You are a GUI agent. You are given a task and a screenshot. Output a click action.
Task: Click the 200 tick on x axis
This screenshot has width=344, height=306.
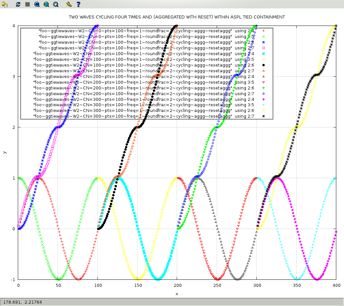pos(177,285)
